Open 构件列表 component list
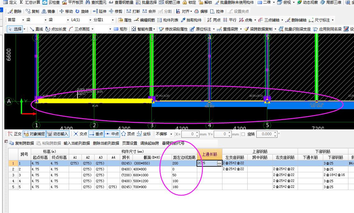The height and width of the screenshot is (213, 354). [x=168, y=20]
